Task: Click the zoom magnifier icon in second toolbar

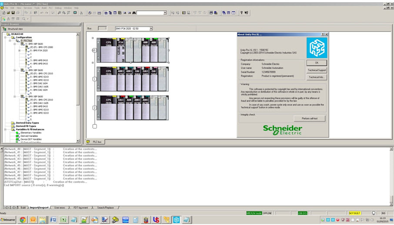Action: click(24, 19)
